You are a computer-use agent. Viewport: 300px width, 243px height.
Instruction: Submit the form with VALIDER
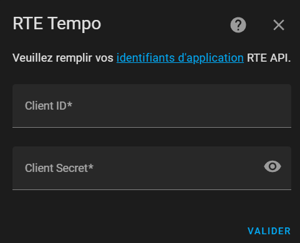point(269,231)
